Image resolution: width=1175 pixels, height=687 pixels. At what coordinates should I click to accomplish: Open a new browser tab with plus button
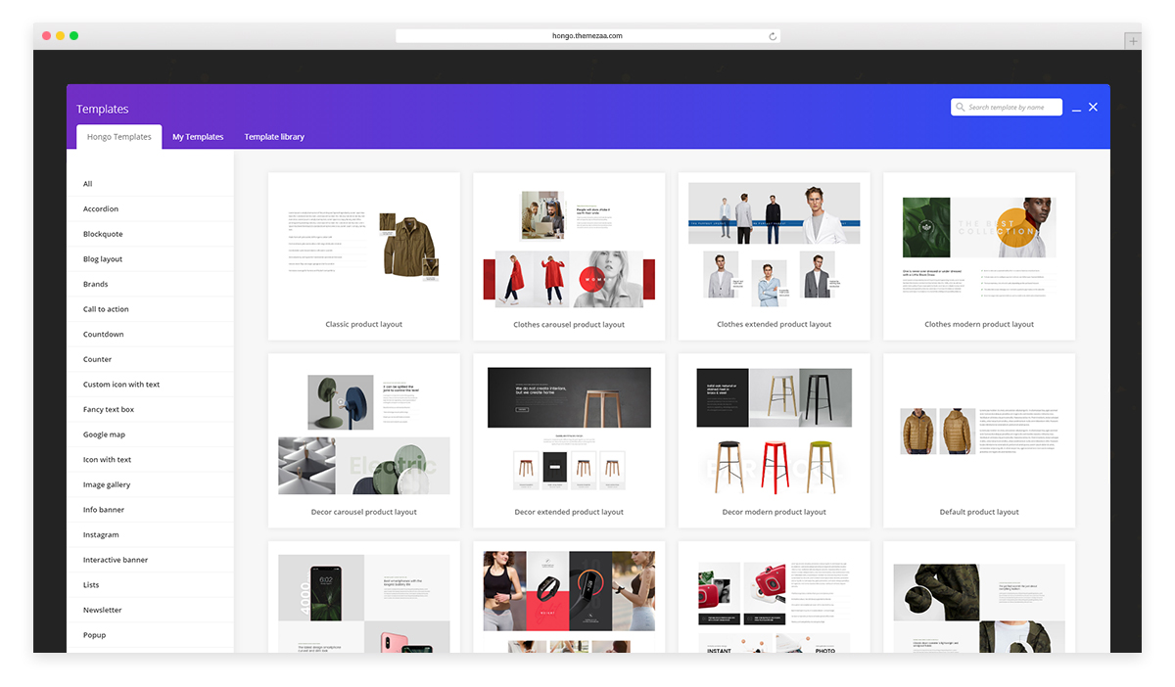[1133, 41]
